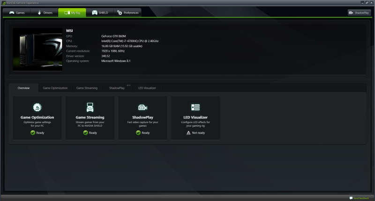Click green Ready checkmark under Game Optimization
375x201 pixels.
pos(33,133)
